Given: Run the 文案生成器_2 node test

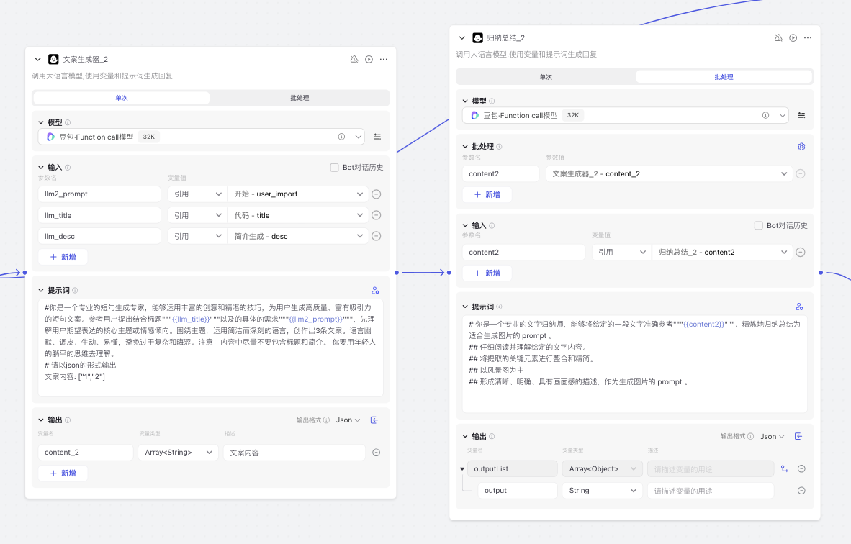Looking at the screenshot, I should pos(369,59).
